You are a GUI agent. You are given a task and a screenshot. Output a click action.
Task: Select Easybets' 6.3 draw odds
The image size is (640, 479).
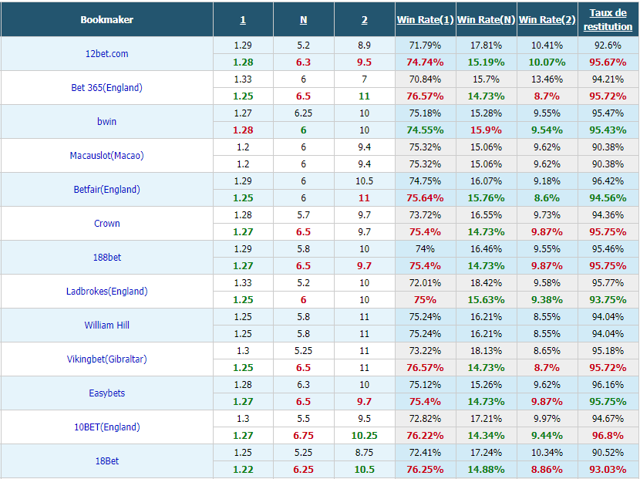coord(303,384)
